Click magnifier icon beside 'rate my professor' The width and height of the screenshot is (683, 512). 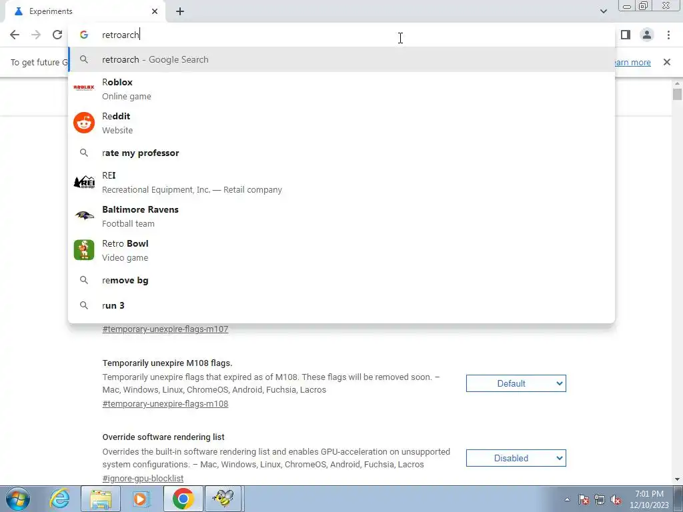point(84,153)
